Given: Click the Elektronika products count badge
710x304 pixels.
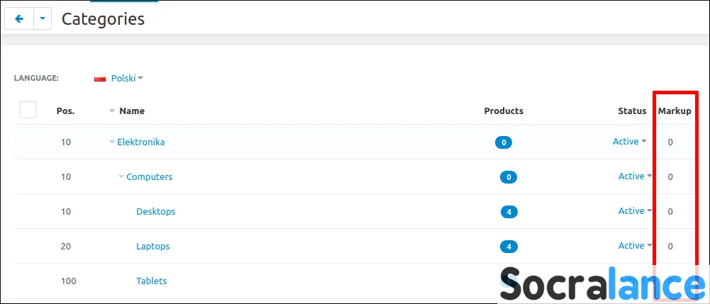Looking at the screenshot, I should coord(504,142).
